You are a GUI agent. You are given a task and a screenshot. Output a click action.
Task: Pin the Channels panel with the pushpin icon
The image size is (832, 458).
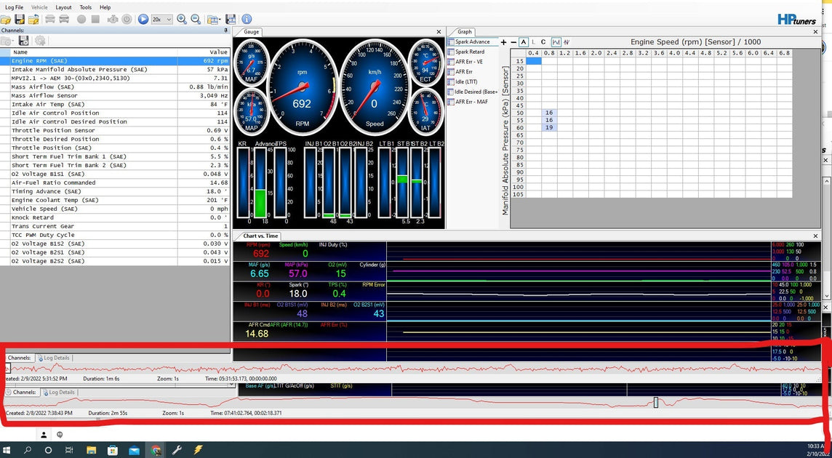click(227, 31)
